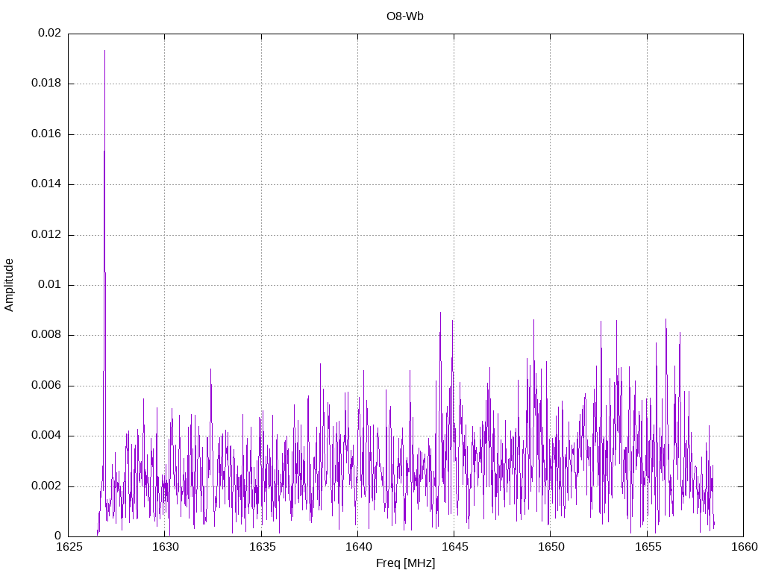Click the plot title O8-Wb
The image size is (764, 573).
pyautogui.click(x=405, y=16)
